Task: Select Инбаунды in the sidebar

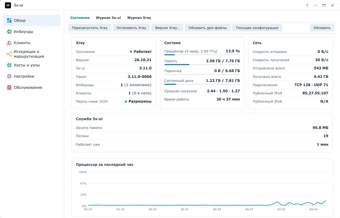Action: click(32, 32)
